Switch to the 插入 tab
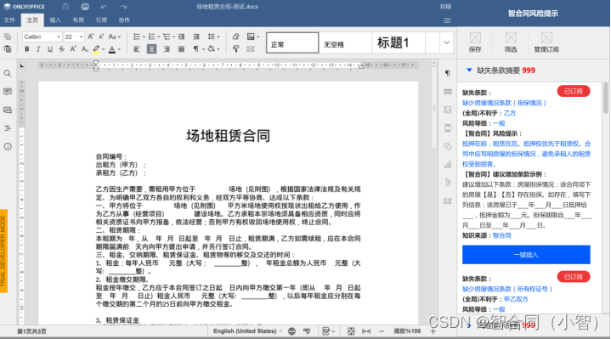This screenshot has width=611, height=339. tap(55, 20)
